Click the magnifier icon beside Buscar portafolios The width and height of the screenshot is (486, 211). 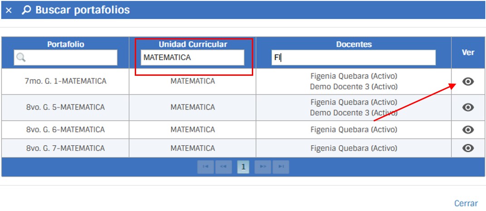point(26,10)
